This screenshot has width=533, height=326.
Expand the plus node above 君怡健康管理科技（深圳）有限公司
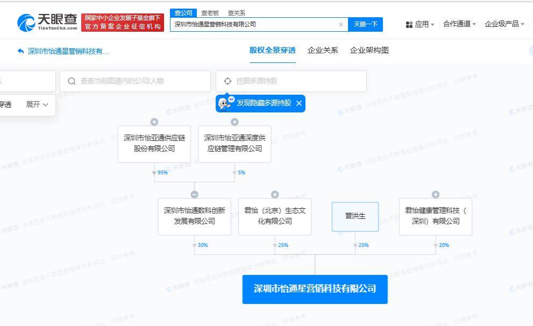point(436,194)
